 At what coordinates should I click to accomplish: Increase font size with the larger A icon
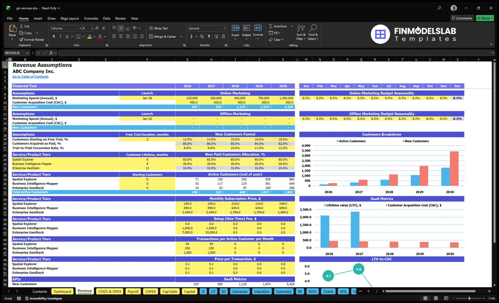[97, 28]
